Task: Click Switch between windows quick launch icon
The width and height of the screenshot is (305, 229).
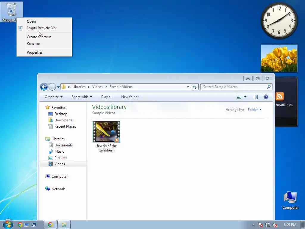Action: pyautogui.click(x=34, y=225)
